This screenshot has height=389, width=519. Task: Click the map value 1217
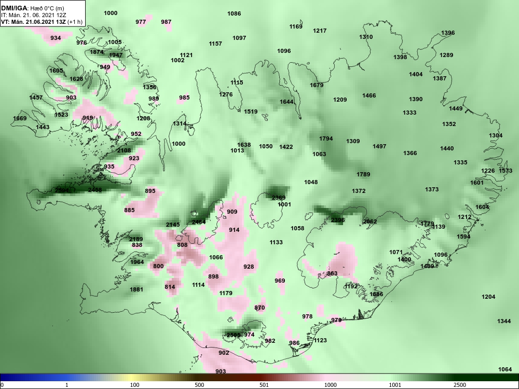[x=320, y=31]
